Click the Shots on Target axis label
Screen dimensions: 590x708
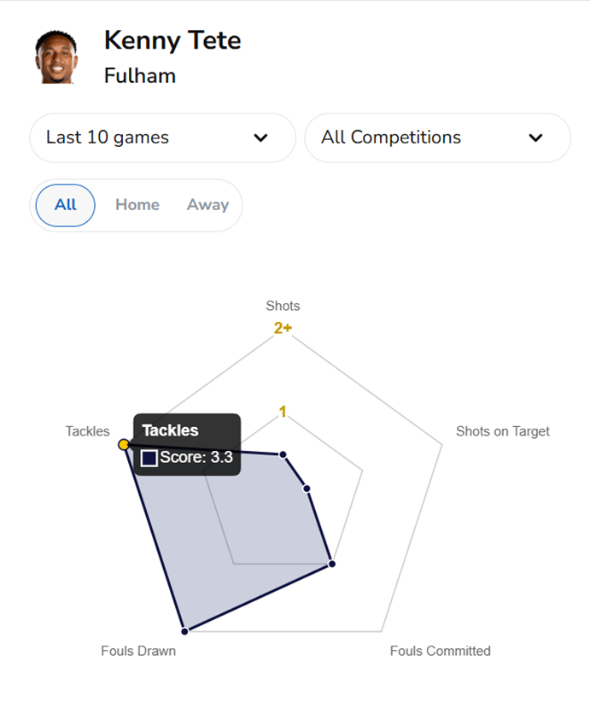coord(502,431)
